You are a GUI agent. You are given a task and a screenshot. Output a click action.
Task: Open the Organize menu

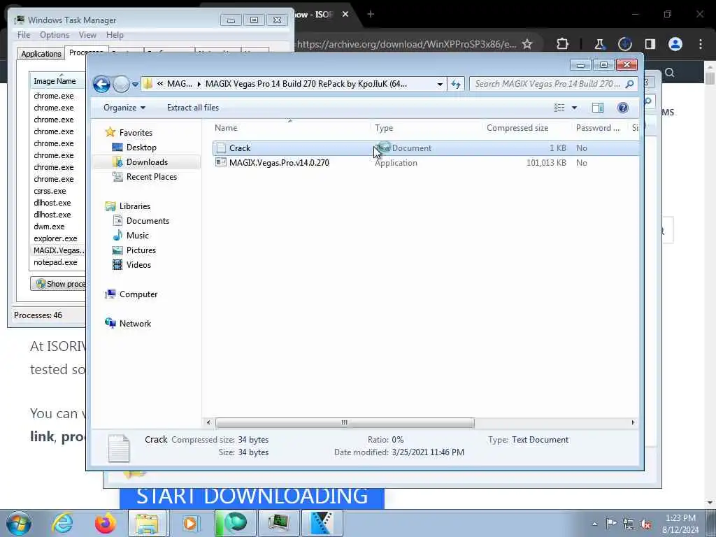click(x=124, y=108)
